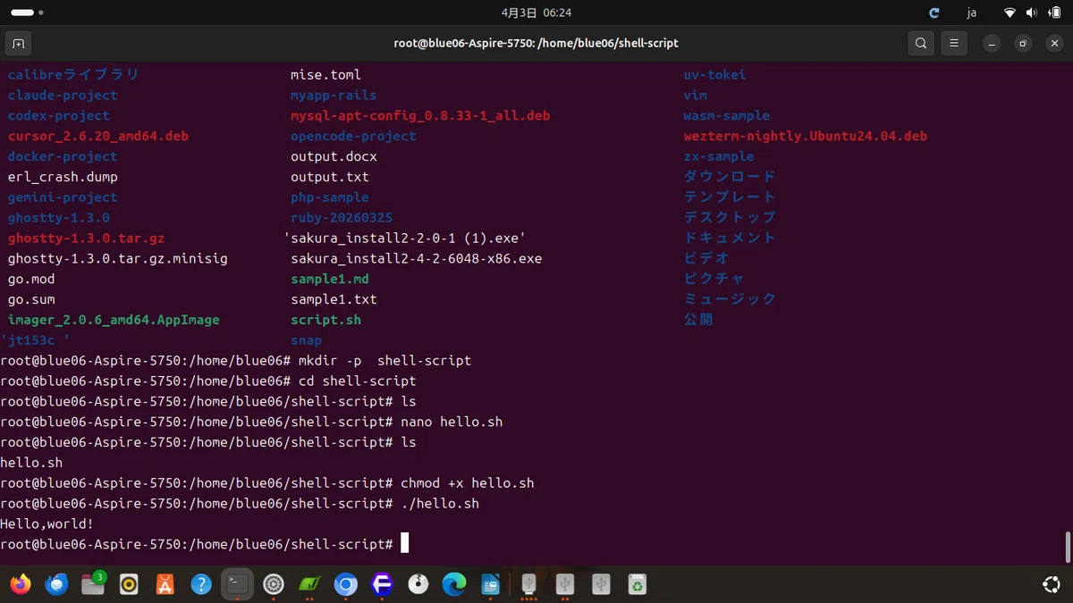Open the blue document viewer dock icon
The height and width of the screenshot is (603, 1073).
point(490,584)
